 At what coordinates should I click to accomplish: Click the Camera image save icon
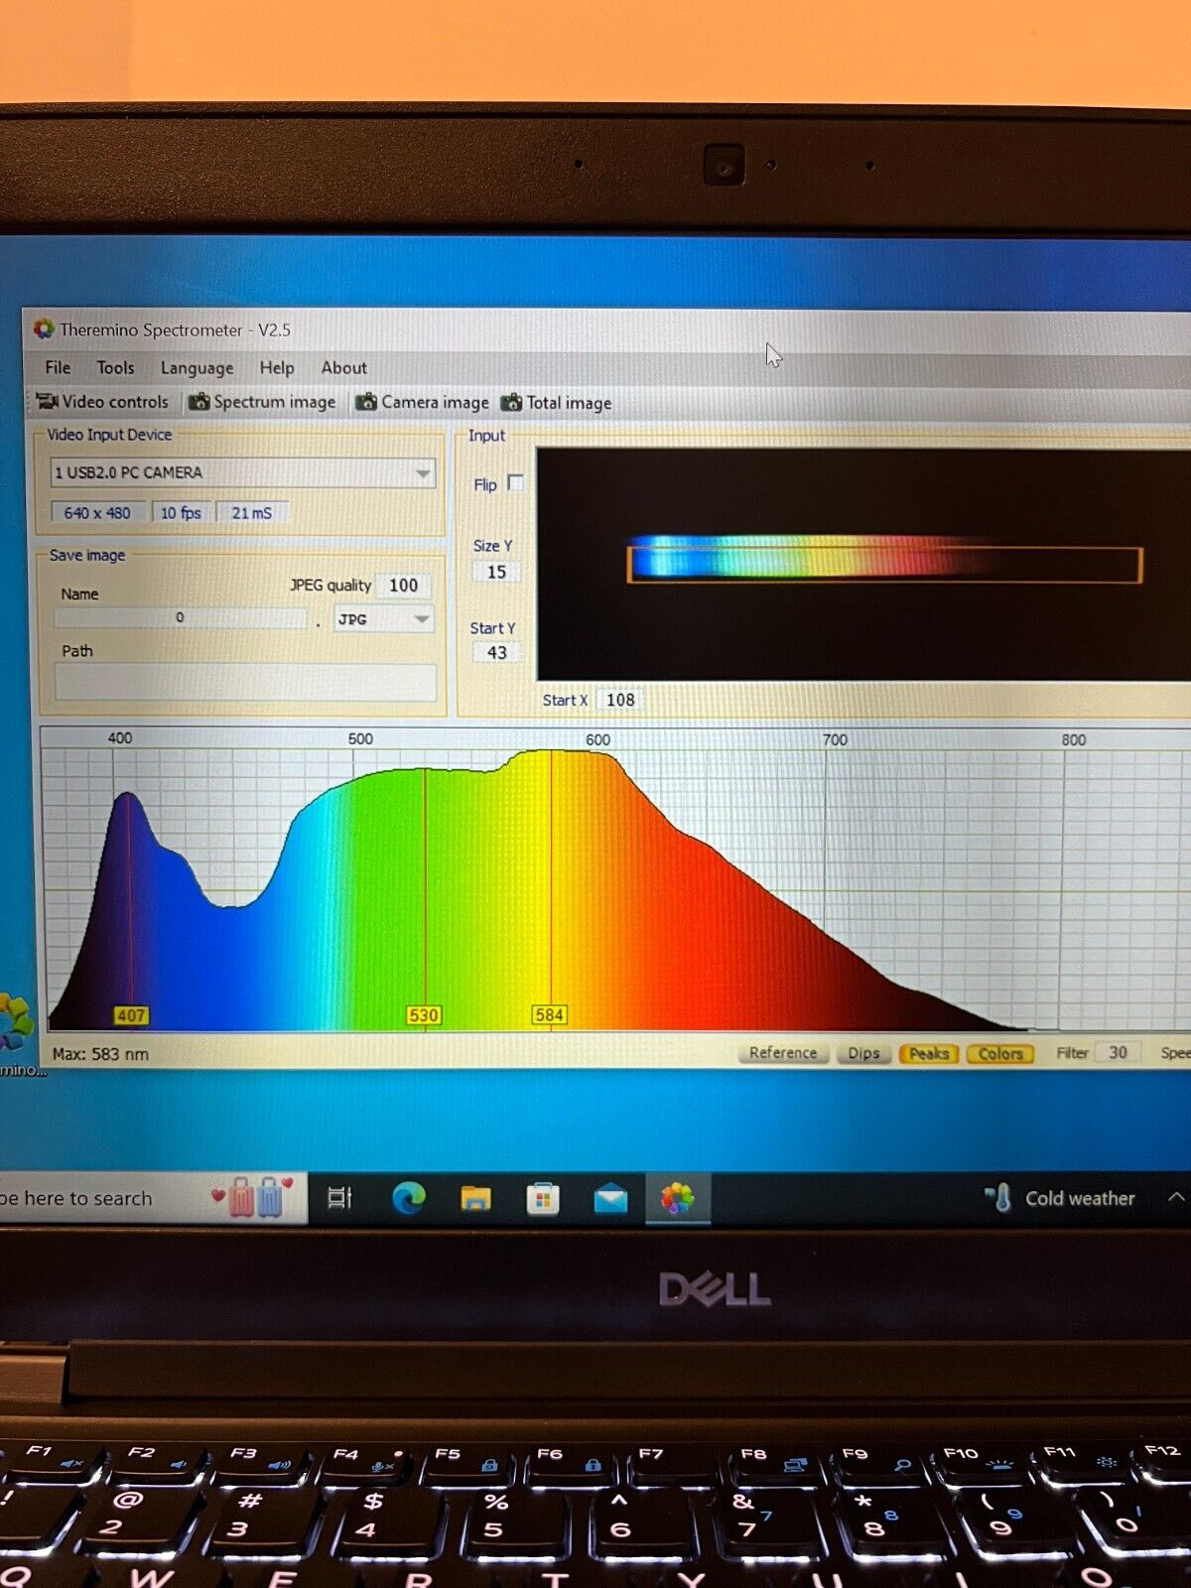pyautogui.click(x=366, y=402)
